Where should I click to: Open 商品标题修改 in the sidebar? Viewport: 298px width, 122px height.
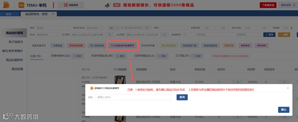click(14, 60)
